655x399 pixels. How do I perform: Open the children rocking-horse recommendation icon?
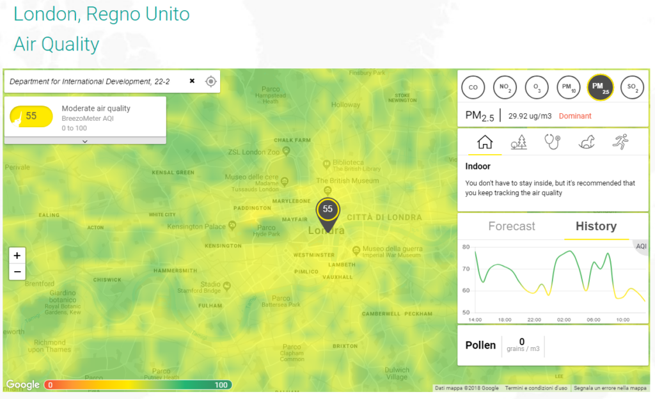click(587, 142)
